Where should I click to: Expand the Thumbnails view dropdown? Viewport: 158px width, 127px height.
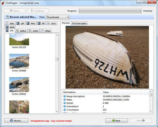click(58, 17)
